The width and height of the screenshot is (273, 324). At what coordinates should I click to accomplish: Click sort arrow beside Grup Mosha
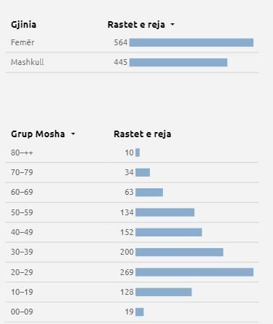(x=73, y=134)
